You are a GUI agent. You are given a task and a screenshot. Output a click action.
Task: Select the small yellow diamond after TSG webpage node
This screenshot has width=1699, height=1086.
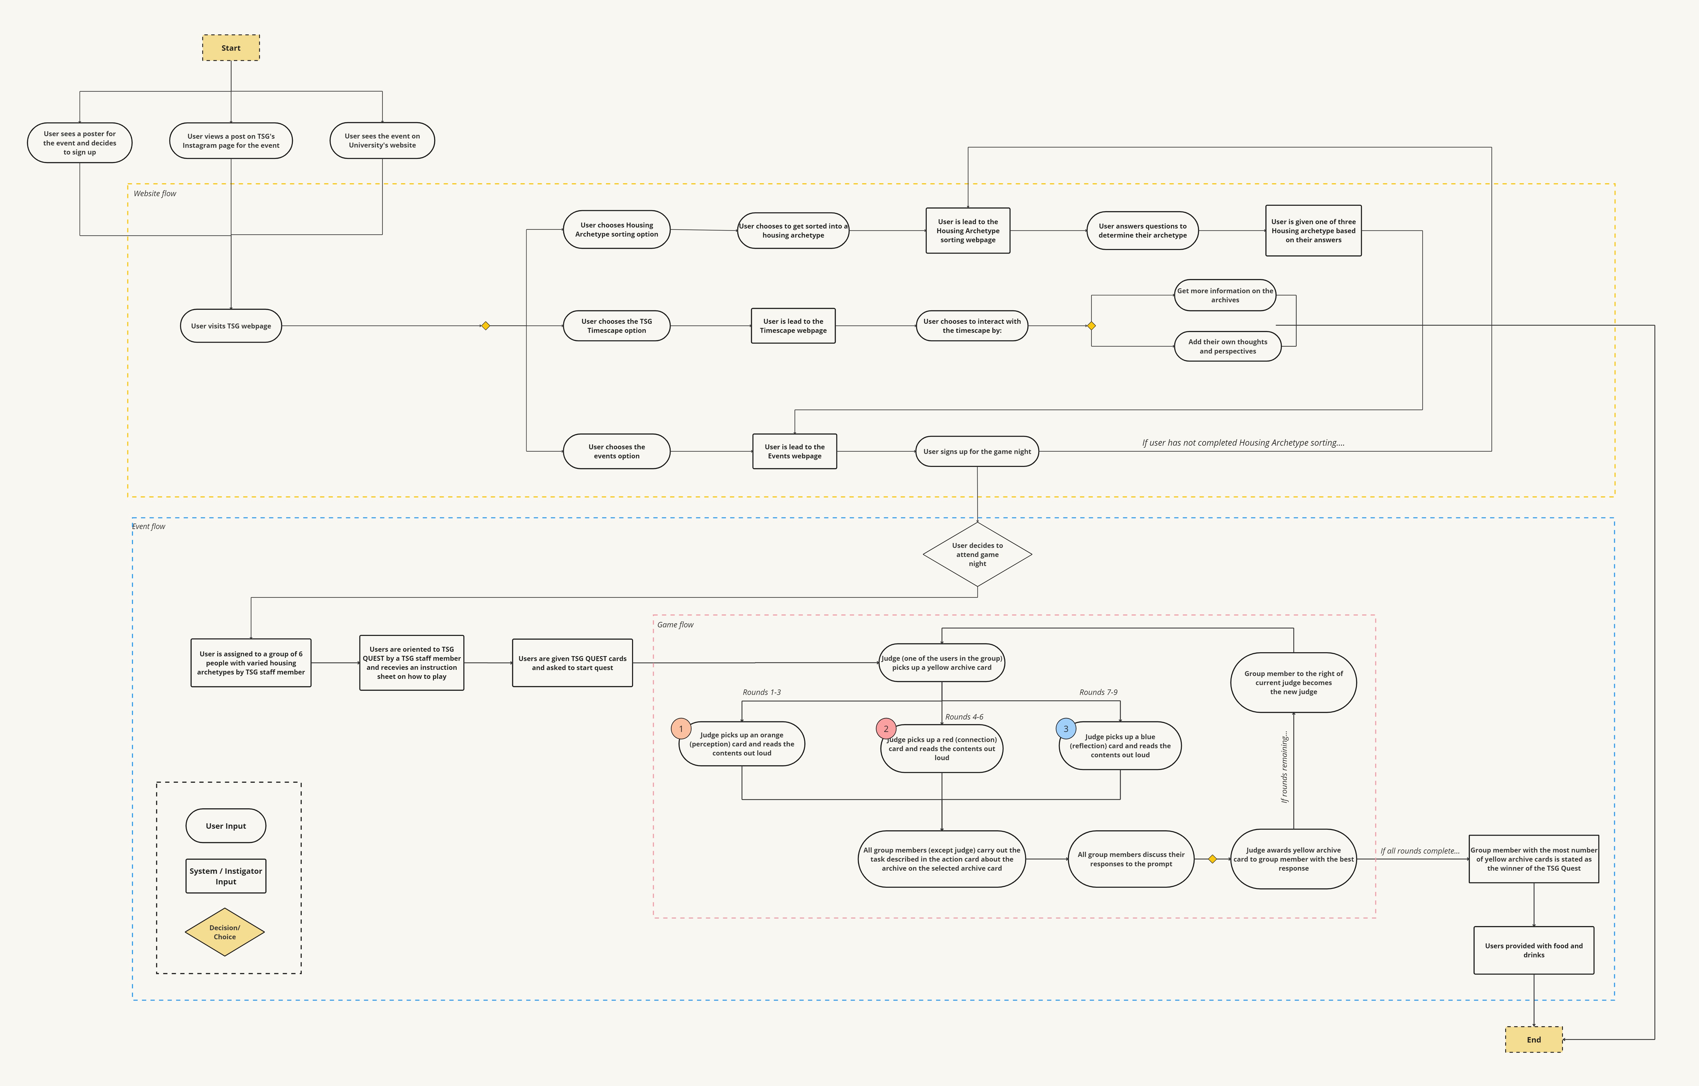pos(485,326)
